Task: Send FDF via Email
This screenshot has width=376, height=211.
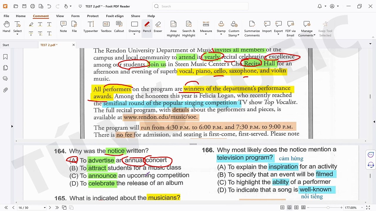Action: pos(291,29)
